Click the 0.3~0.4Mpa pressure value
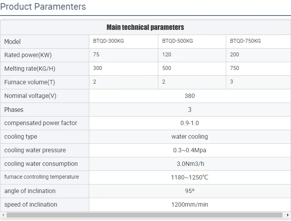 pos(190,150)
